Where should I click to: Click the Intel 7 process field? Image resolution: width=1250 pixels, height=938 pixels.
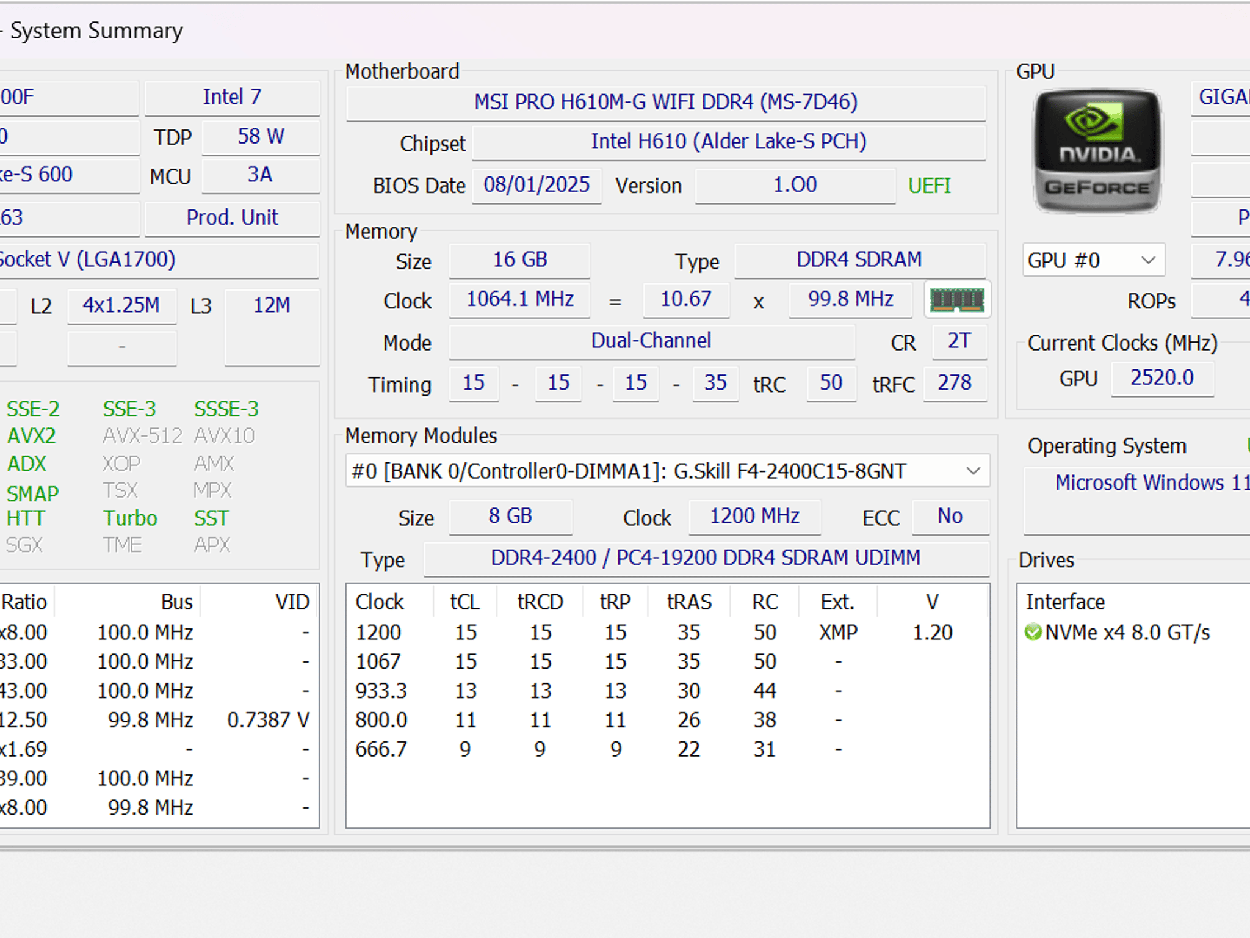[x=232, y=98]
